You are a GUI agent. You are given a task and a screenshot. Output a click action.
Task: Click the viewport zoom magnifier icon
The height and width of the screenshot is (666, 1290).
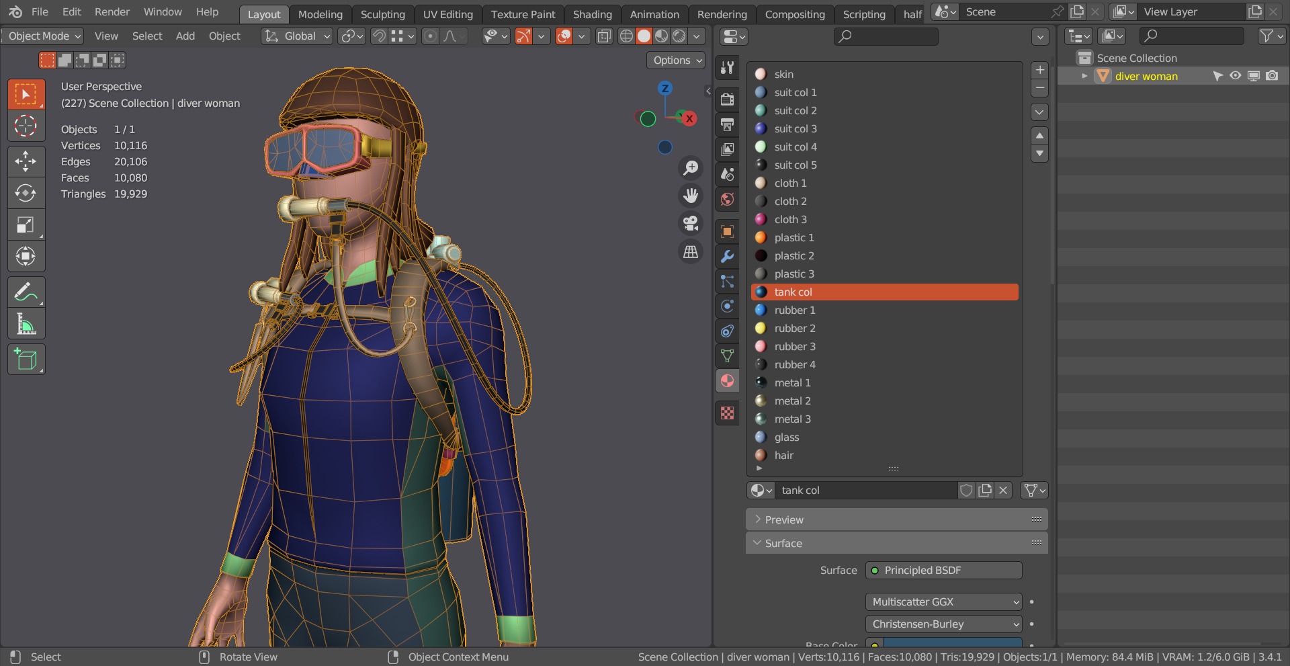pos(691,167)
